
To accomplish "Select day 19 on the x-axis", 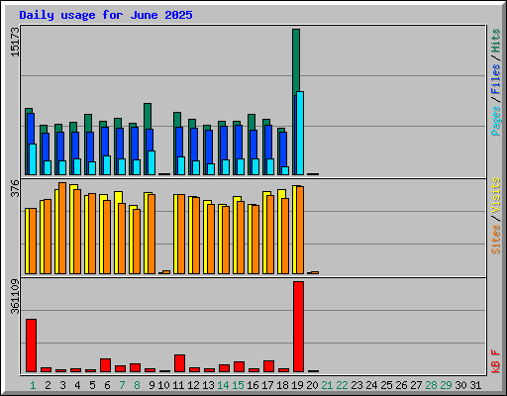I will [x=297, y=385].
